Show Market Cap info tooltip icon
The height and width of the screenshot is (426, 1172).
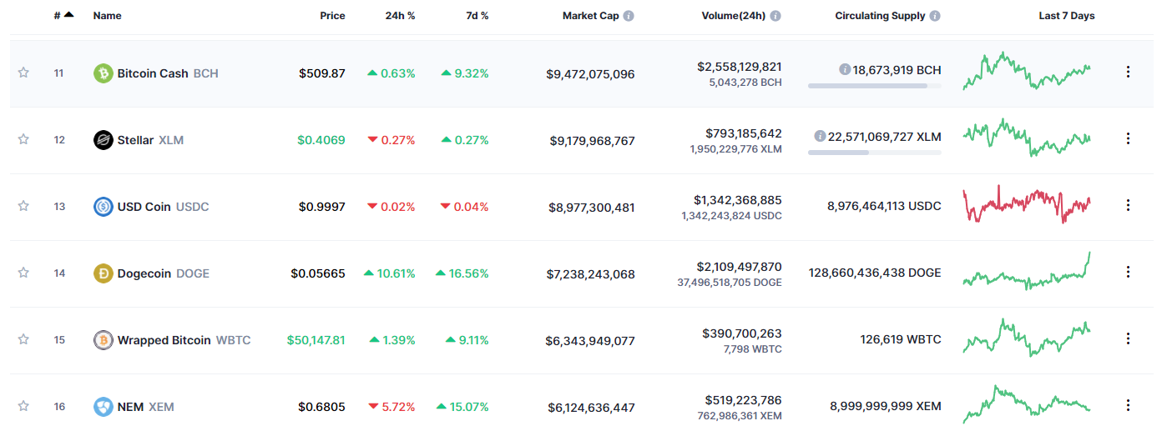click(x=629, y=16)
